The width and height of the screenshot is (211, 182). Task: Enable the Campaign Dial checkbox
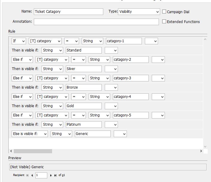click(164, 12)
